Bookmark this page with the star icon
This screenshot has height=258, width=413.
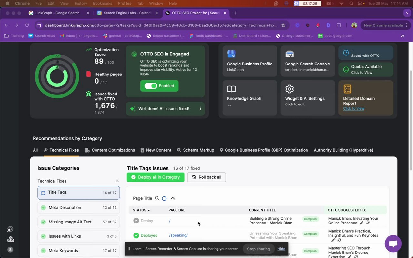(x=283, y=25)
